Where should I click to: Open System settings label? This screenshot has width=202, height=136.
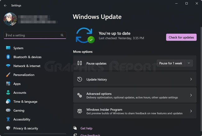click(18, 48)
